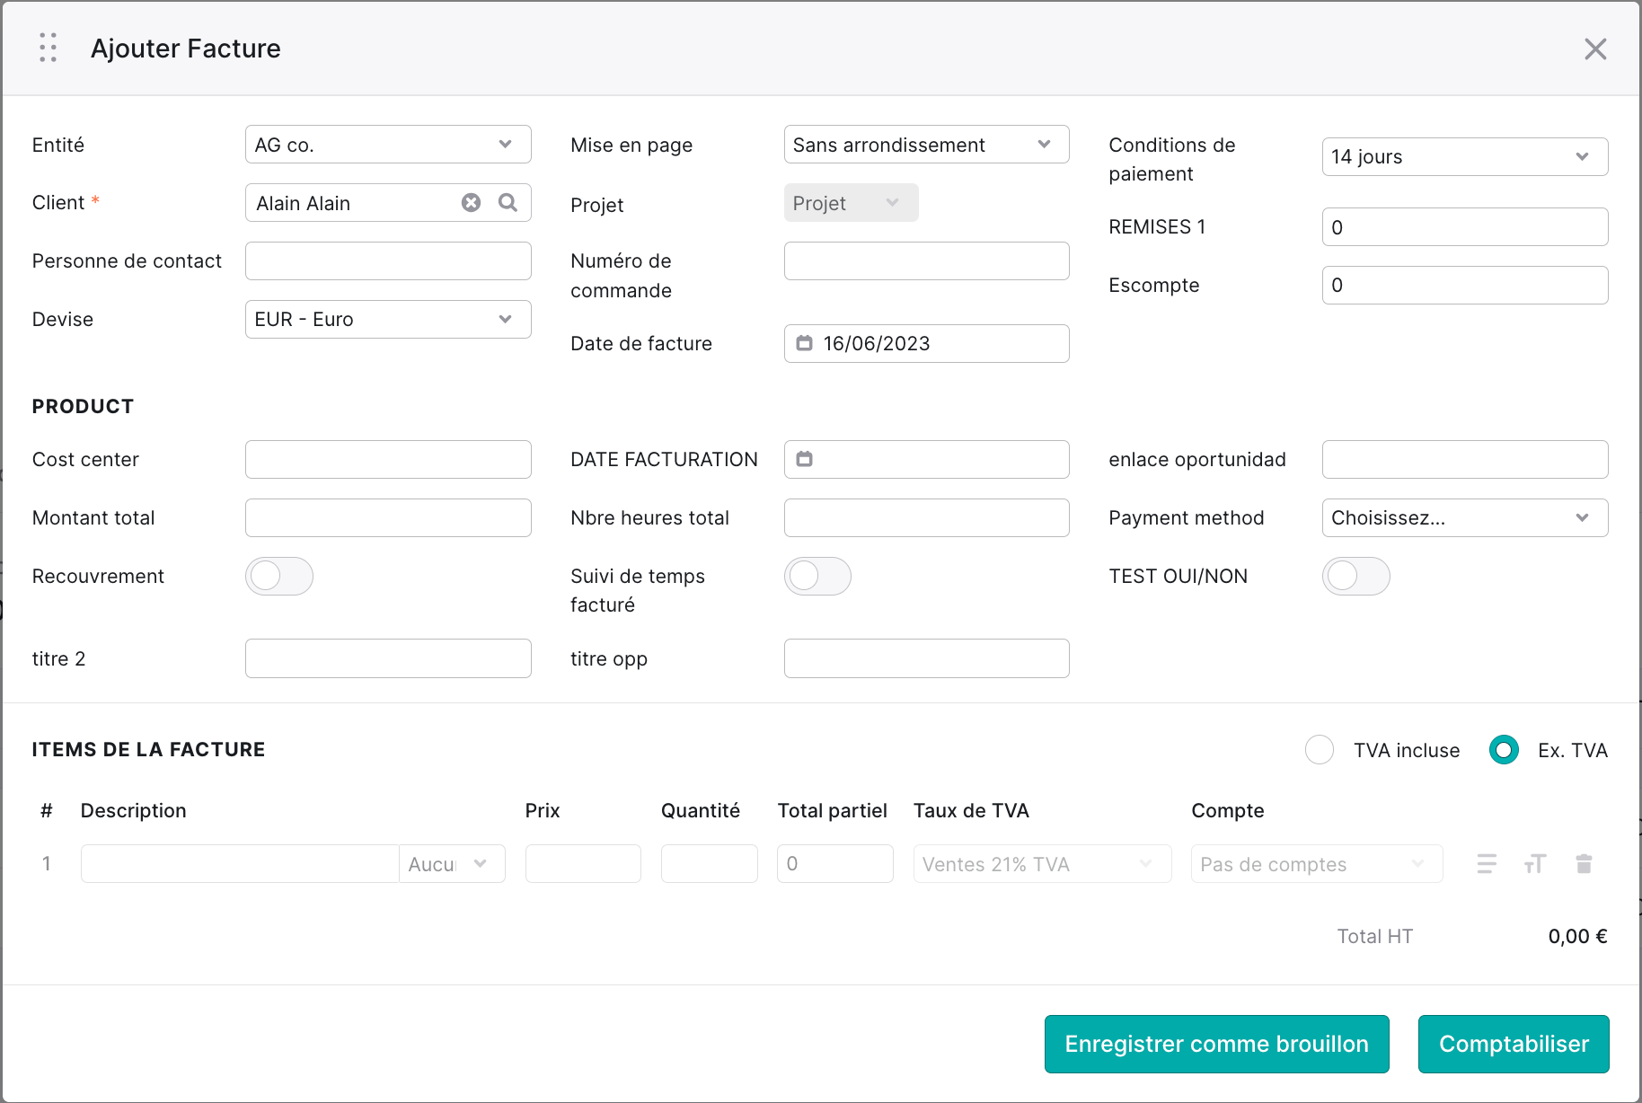The image size is (1642, 1103).
Task: Open the Devise dropdown EUR - Euro
Action: click(388, 319)
